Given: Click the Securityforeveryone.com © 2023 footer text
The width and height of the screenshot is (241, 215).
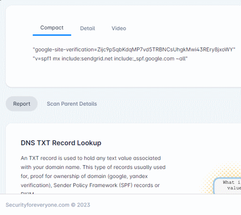Looking at the screenshot, I should [x=48, y=205].
